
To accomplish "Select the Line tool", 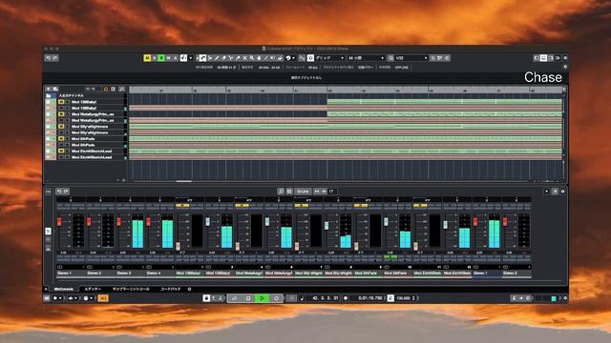I will tap(266, 58).
